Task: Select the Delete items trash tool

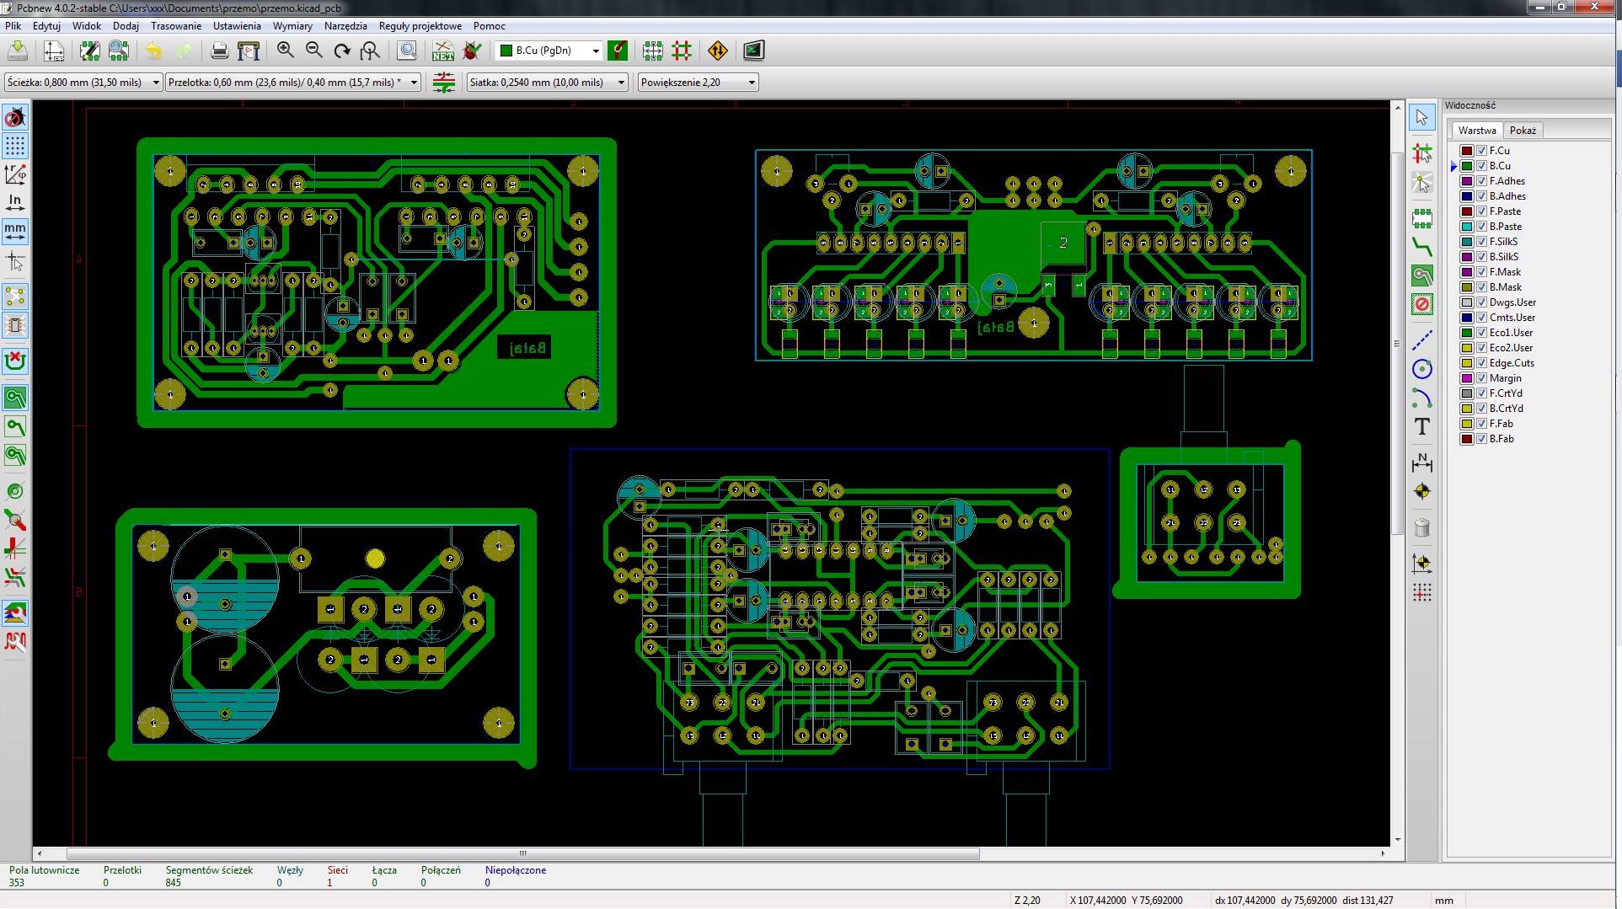Action: coord(1422,528)
